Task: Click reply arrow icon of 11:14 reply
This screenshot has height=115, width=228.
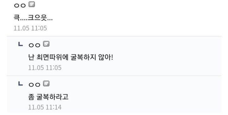Action: coord(21,83)
